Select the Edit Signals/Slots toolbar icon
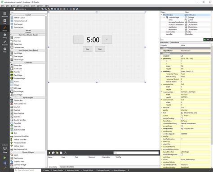The height and width of the screenshot is (172, 213). coord(45,9)
